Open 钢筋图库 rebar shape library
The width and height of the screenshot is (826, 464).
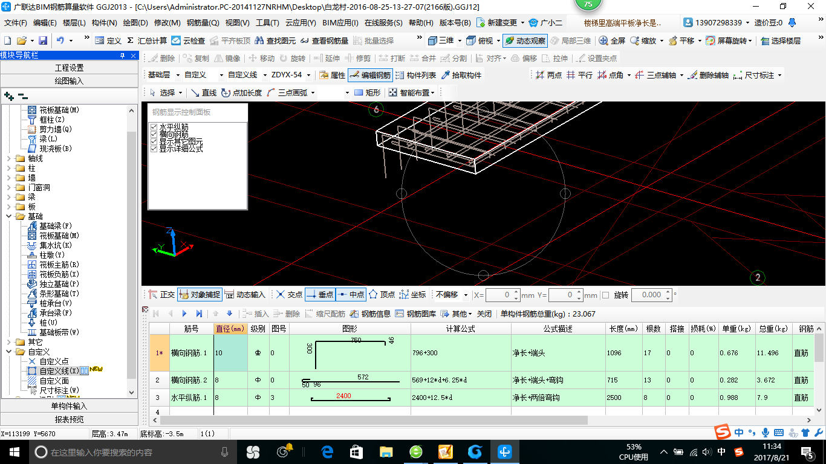click(415, 314)
